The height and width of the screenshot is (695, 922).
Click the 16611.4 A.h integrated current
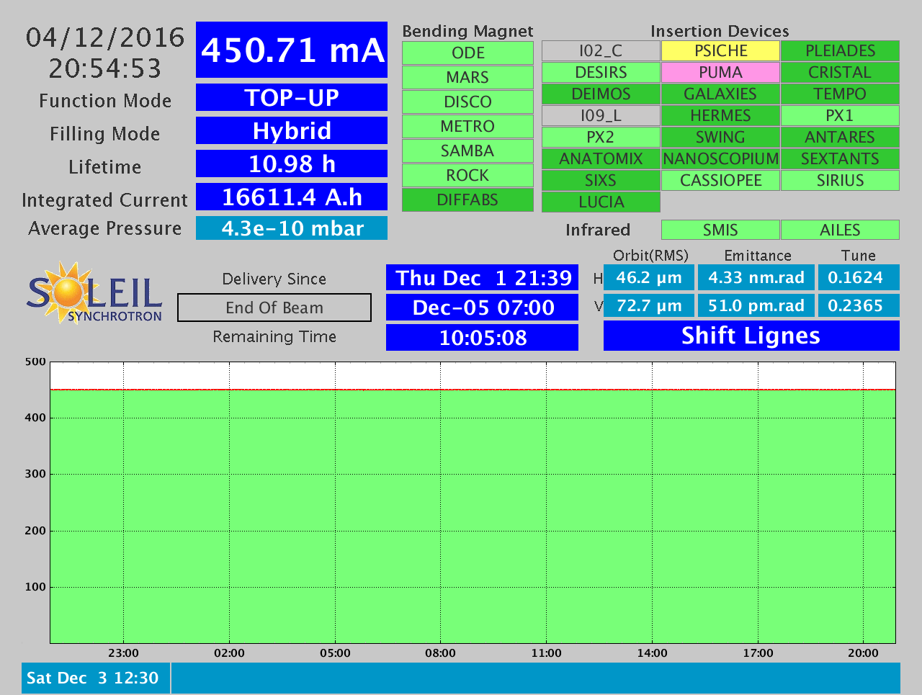pyautogui.click(x=292, y=197)
